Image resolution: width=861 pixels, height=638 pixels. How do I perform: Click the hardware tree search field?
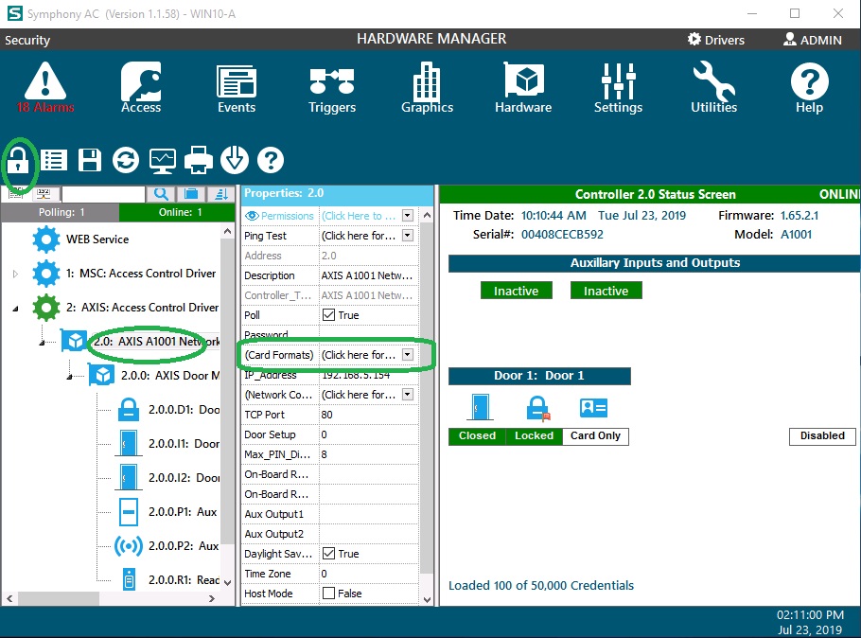point(103,194)
